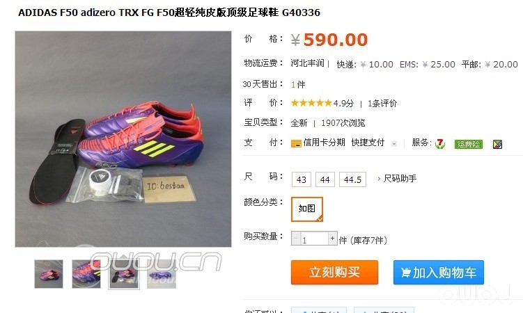
Task: Expand the payment options dropdown arrow
Action: pos(394,144)
